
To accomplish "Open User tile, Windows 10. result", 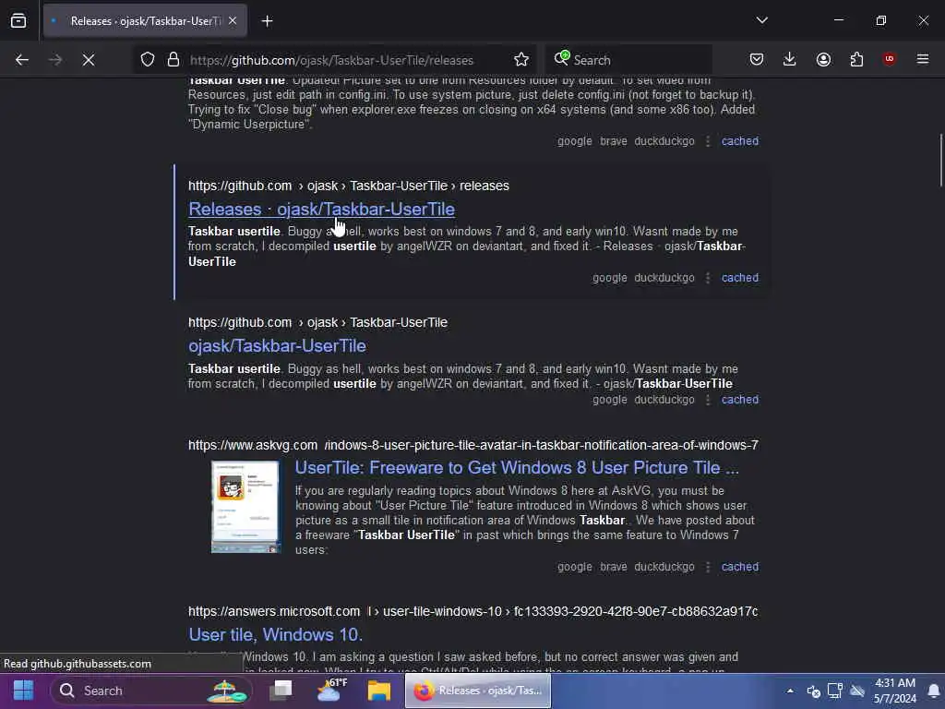I will [x=275, y=635].
